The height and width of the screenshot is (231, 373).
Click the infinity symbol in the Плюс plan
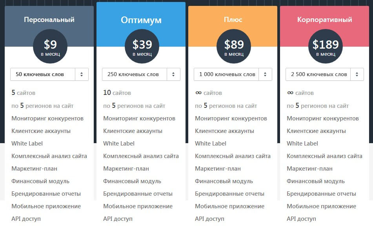point(198,93)
